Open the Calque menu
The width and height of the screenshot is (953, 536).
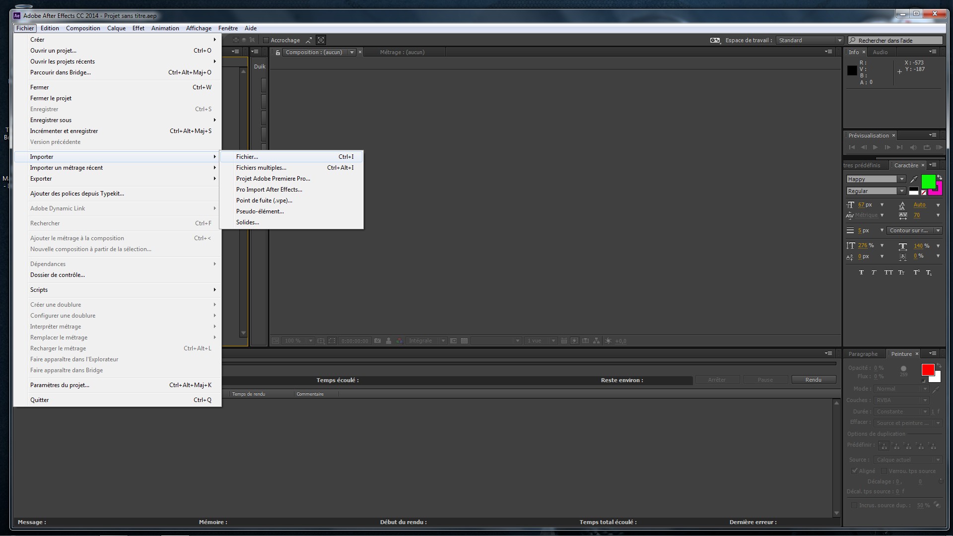pyautogui.click(x=116, y=28)
